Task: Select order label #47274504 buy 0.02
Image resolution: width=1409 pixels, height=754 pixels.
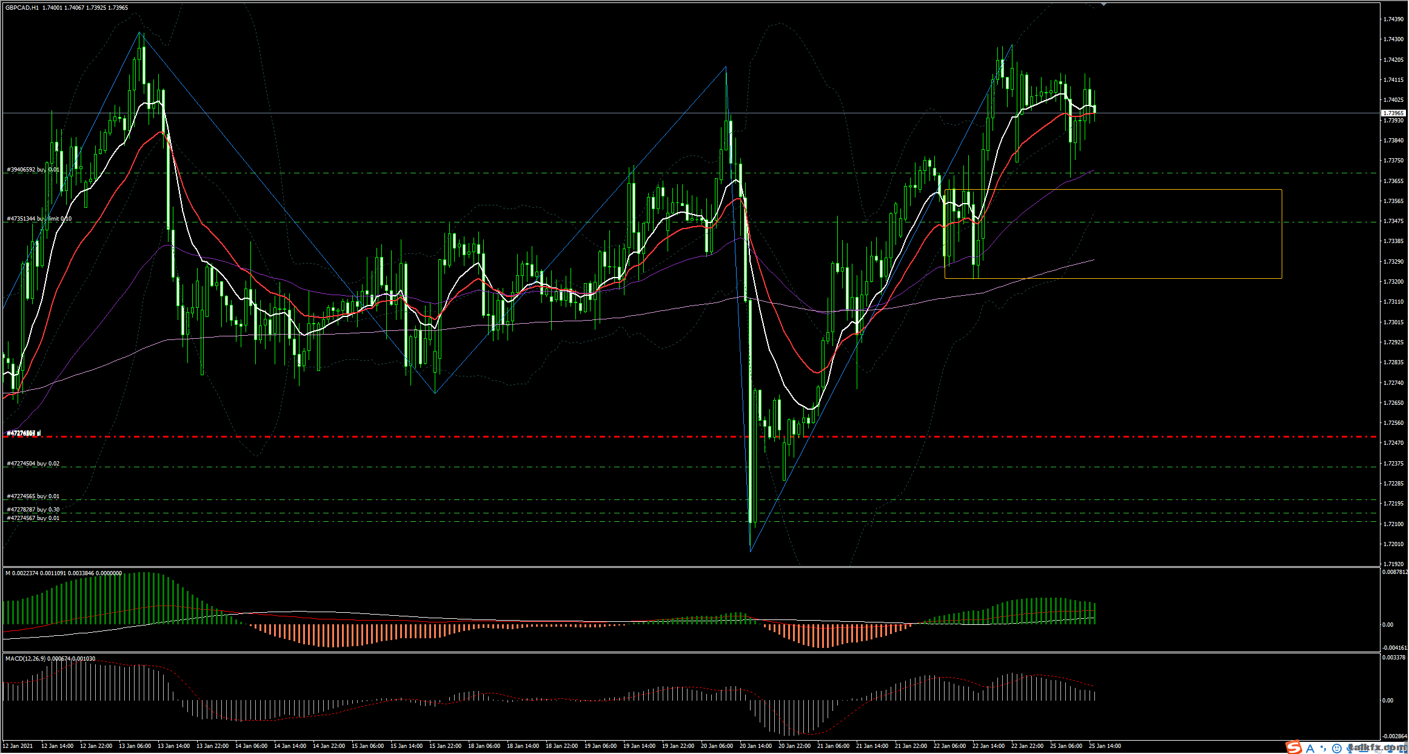Action: click(33, 464)
